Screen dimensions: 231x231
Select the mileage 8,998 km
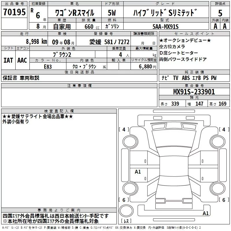pos(37,42)
